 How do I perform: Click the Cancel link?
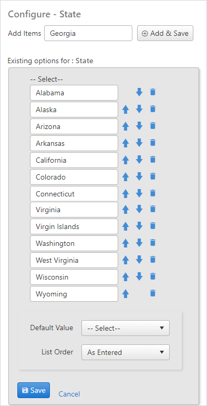coord(69,394)
